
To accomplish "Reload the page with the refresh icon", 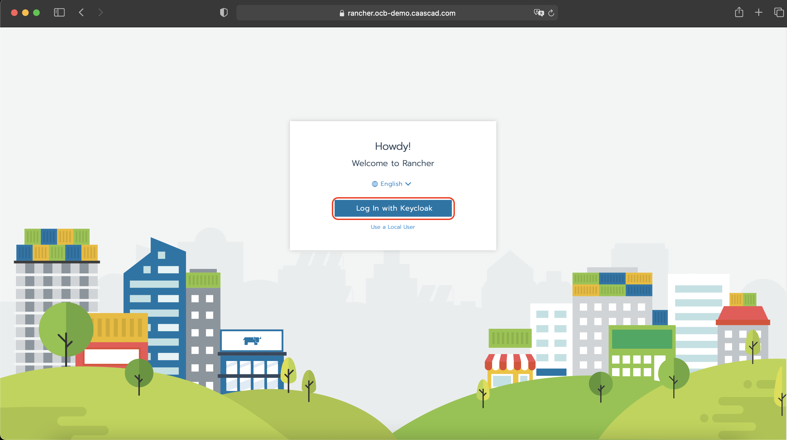I will (x=551, y=13).
